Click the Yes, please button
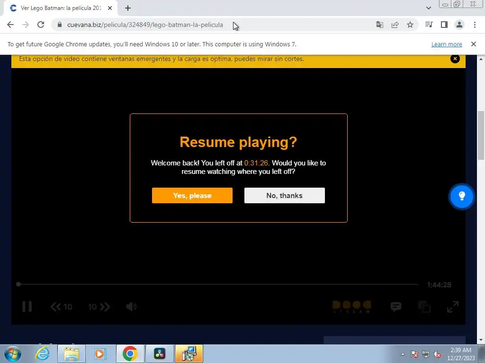 (192, 195)
